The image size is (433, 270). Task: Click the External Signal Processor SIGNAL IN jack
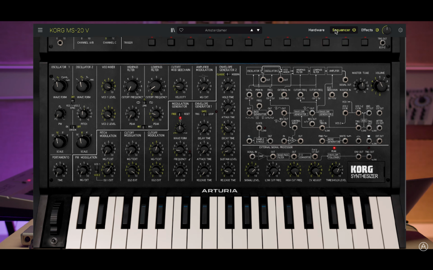tap(252, 157)
